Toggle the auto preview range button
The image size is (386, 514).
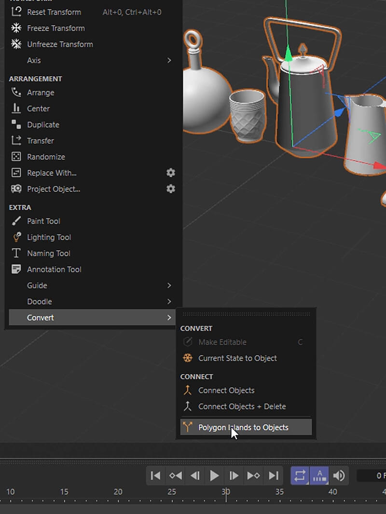319,476
